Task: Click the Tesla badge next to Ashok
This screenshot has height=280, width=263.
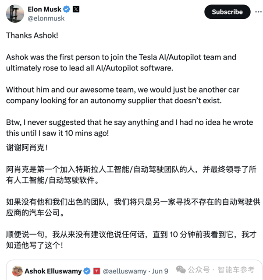Action: [97, 271]
